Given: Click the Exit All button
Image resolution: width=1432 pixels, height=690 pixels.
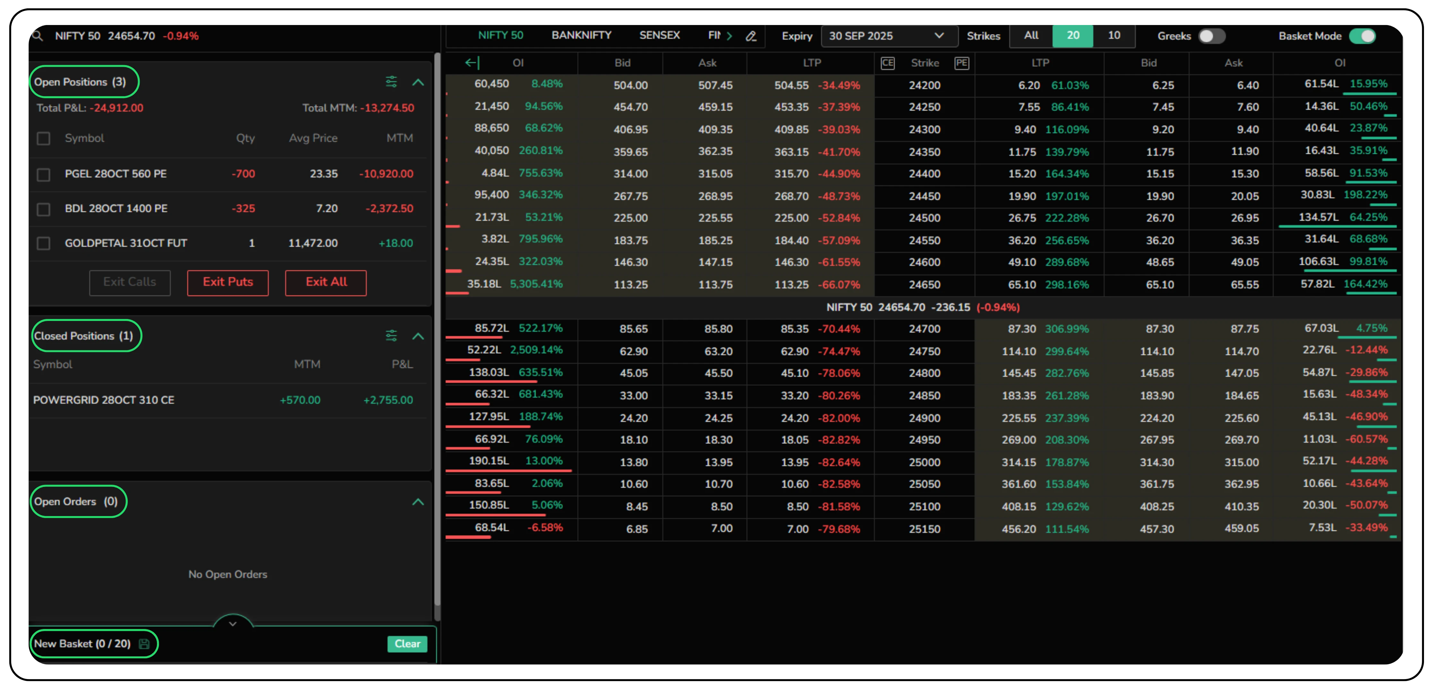Looking at the screenshot, I should click(326, 282).
